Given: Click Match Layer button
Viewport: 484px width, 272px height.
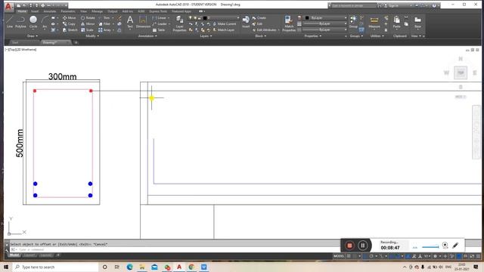Looking at the screenshot, I should 224,30.
